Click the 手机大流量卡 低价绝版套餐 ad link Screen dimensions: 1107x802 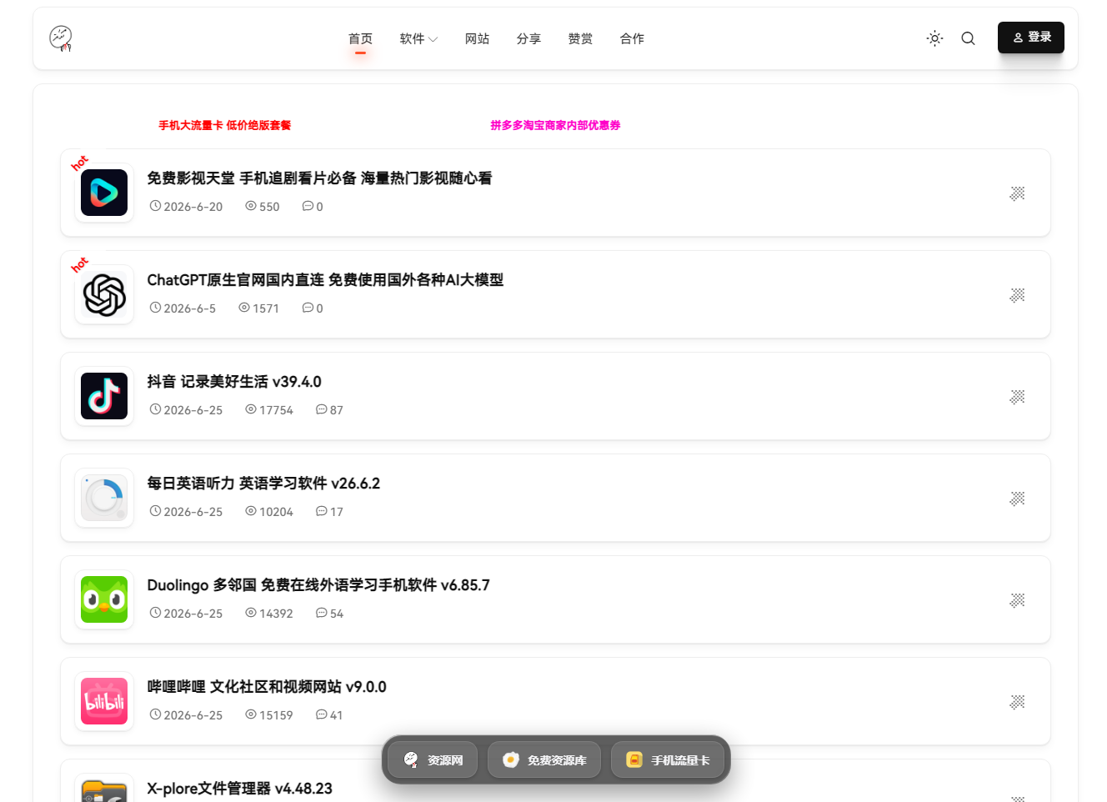(225, 125)
